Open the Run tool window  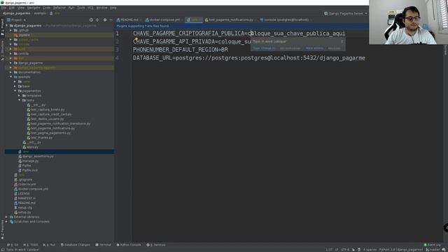(x=49, y=245)
